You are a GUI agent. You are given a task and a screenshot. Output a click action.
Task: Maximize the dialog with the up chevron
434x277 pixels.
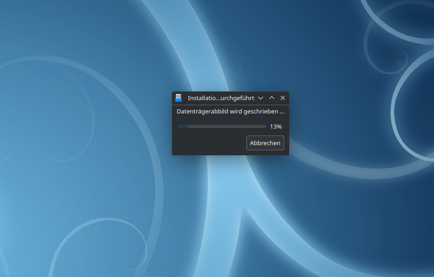click(272, 98)
